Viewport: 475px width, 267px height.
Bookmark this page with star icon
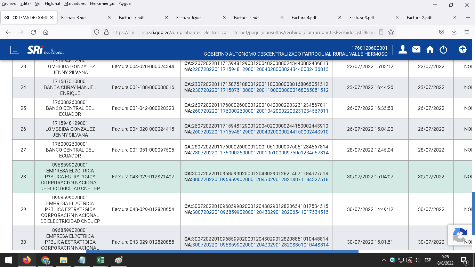point(391,32)
